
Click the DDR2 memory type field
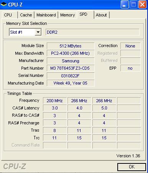click(x=92, y=32)
